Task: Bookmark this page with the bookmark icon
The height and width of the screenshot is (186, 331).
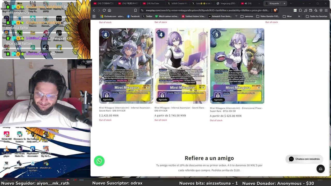Action: coord(135,10)
